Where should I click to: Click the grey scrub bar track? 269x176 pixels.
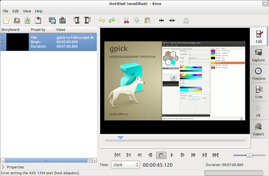175,140
